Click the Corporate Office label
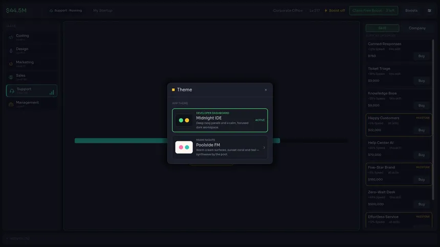The image size is (440, 247). click(288, 11)
